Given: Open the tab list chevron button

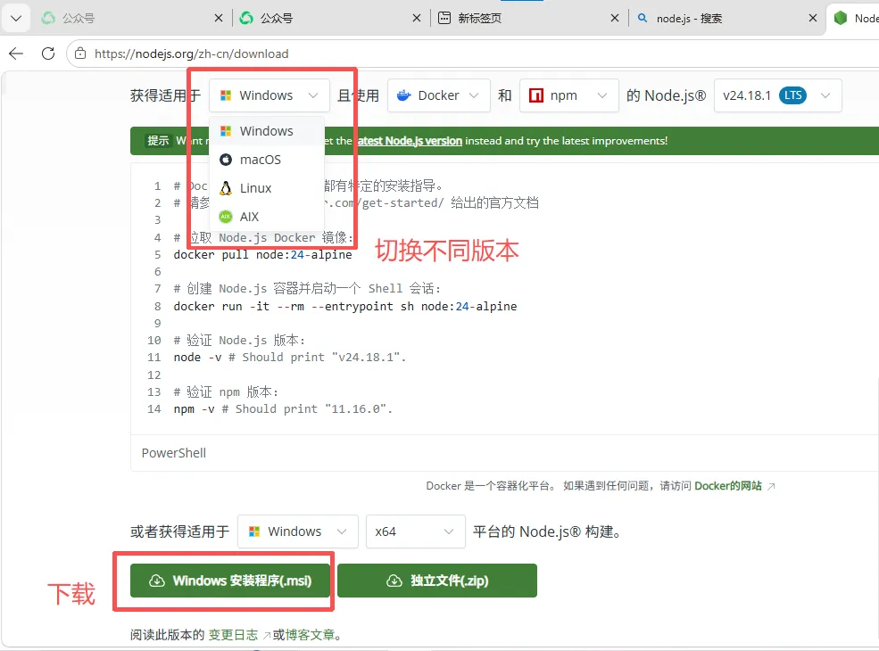Looking at the screenshot, I should tap(16, 19).
